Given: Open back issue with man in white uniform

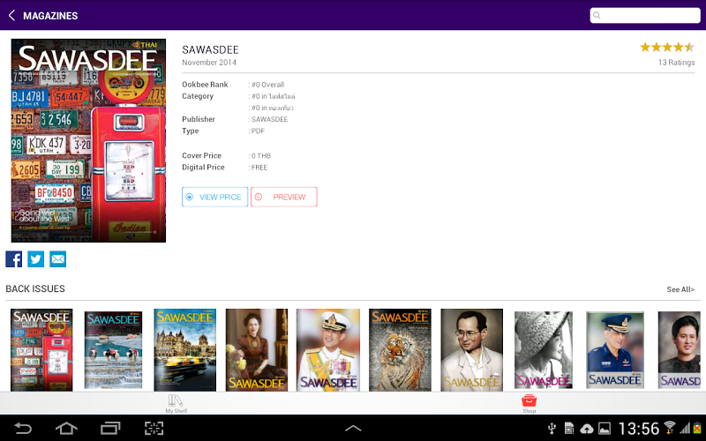Looking at the screenshot, I should point(328,349).
